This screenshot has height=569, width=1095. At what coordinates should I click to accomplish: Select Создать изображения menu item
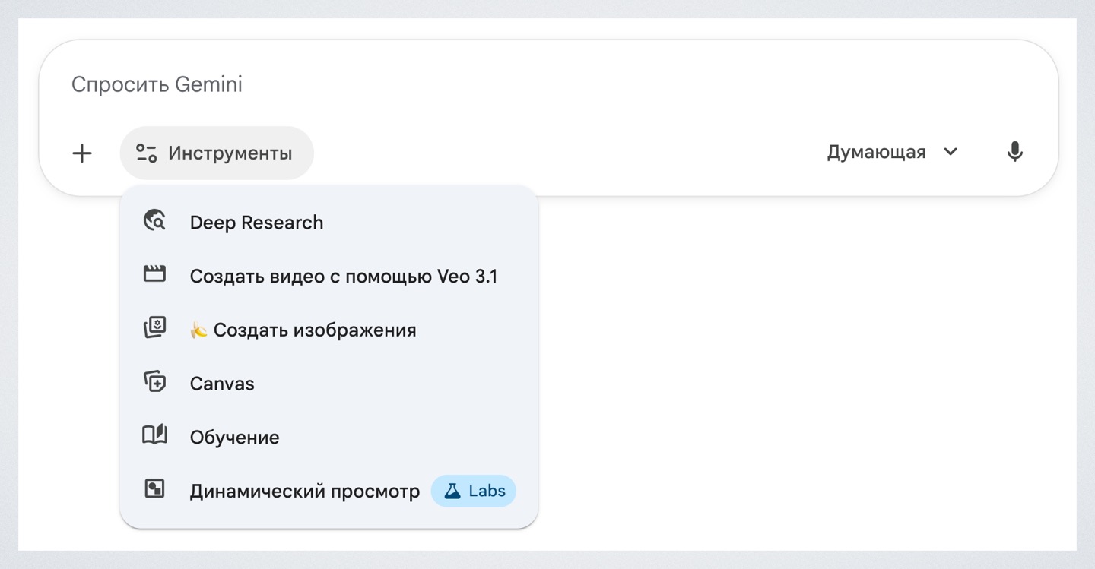314,330
